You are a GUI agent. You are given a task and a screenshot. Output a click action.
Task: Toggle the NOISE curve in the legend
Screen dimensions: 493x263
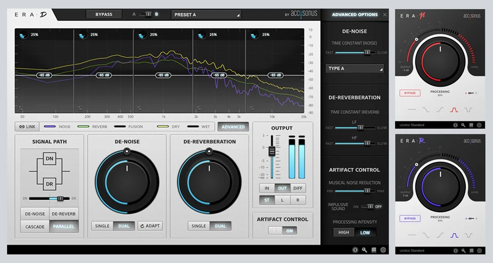pos(57,127)
